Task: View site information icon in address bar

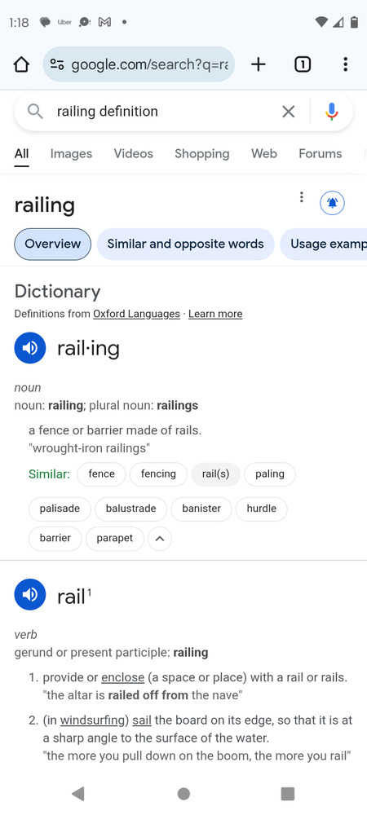Action: pos(56,64)
